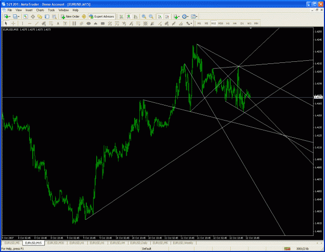Zoom in on the chart

[x=144, y=17]
